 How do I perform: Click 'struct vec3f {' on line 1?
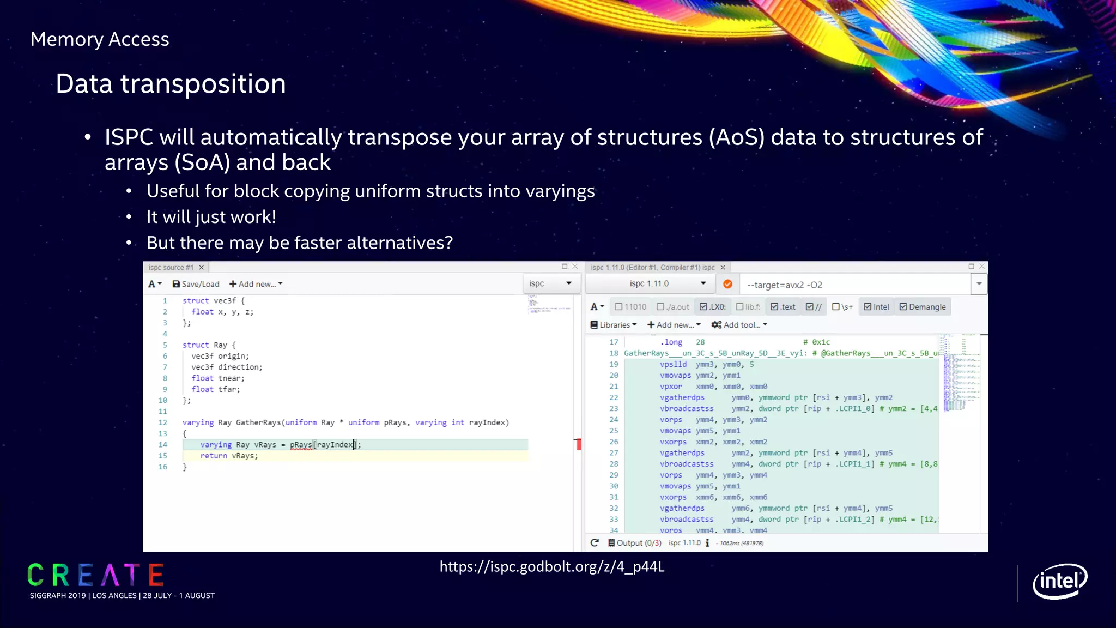tap(214, 301)
